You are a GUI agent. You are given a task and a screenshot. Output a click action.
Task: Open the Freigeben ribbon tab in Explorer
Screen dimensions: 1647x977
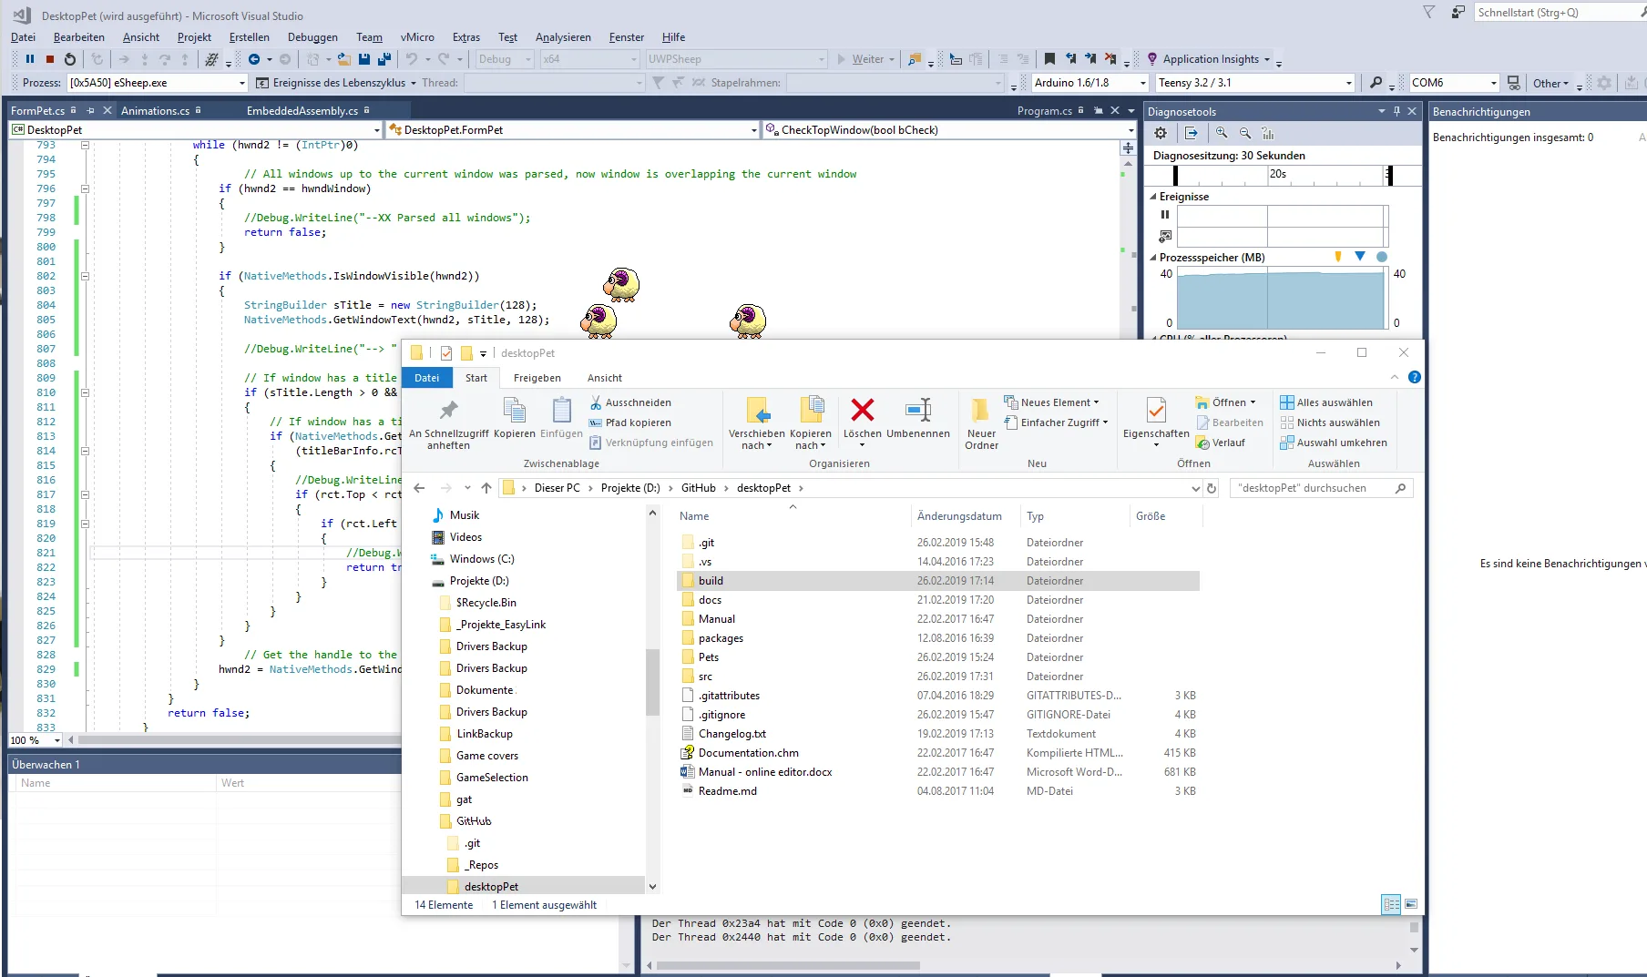(537, 378)
